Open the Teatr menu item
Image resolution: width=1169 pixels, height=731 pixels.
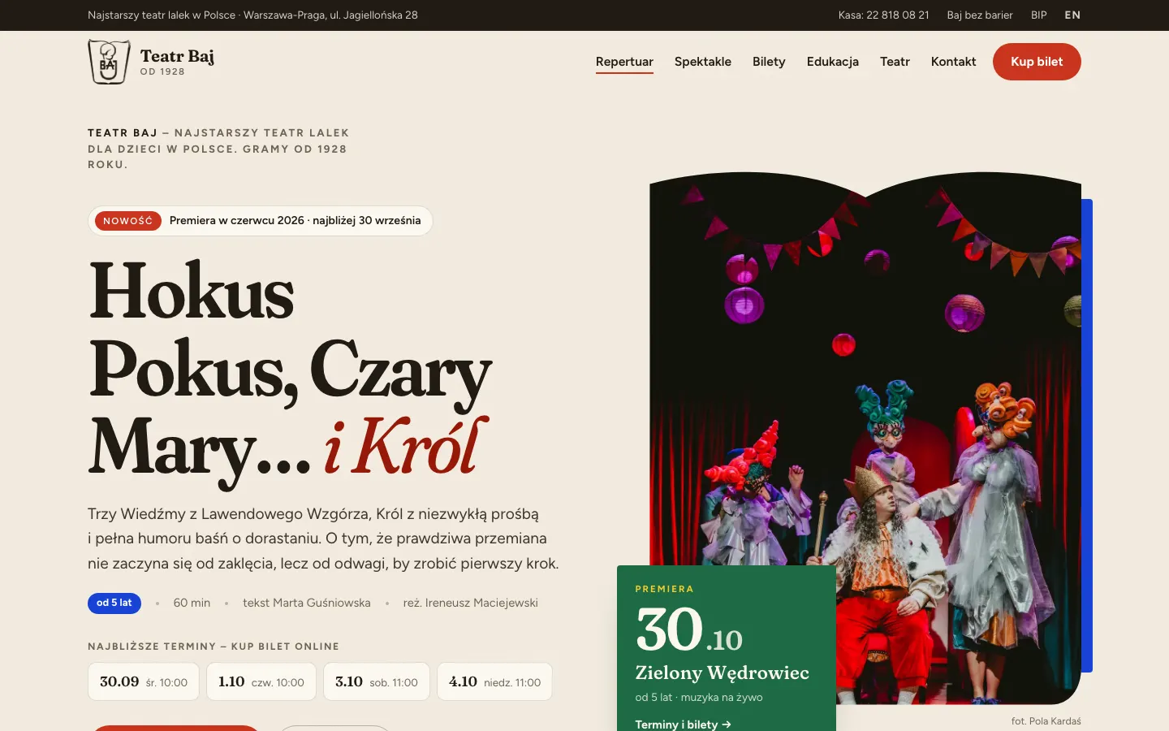[x=895, y=62]
